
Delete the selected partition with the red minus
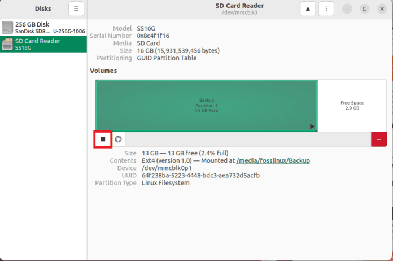tap(378, 139)
